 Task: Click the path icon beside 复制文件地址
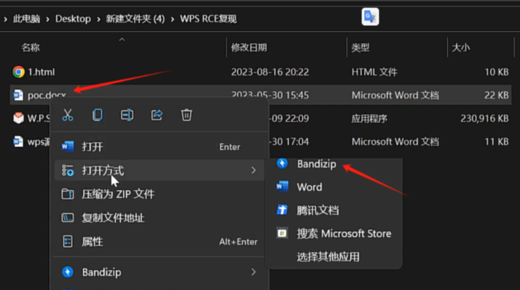coord(68,218)
